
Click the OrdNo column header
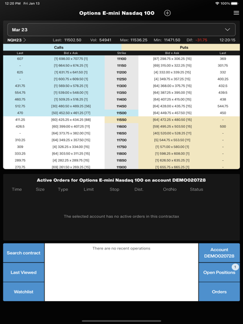click(170, 189)
